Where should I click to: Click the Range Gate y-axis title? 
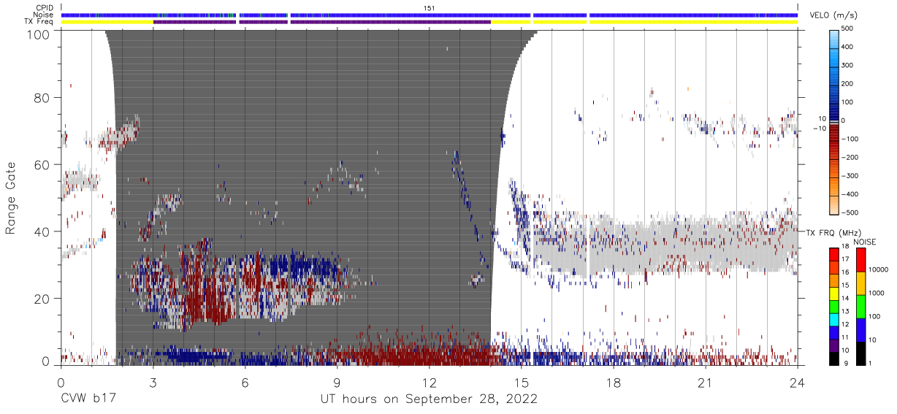tap(11, 198)
